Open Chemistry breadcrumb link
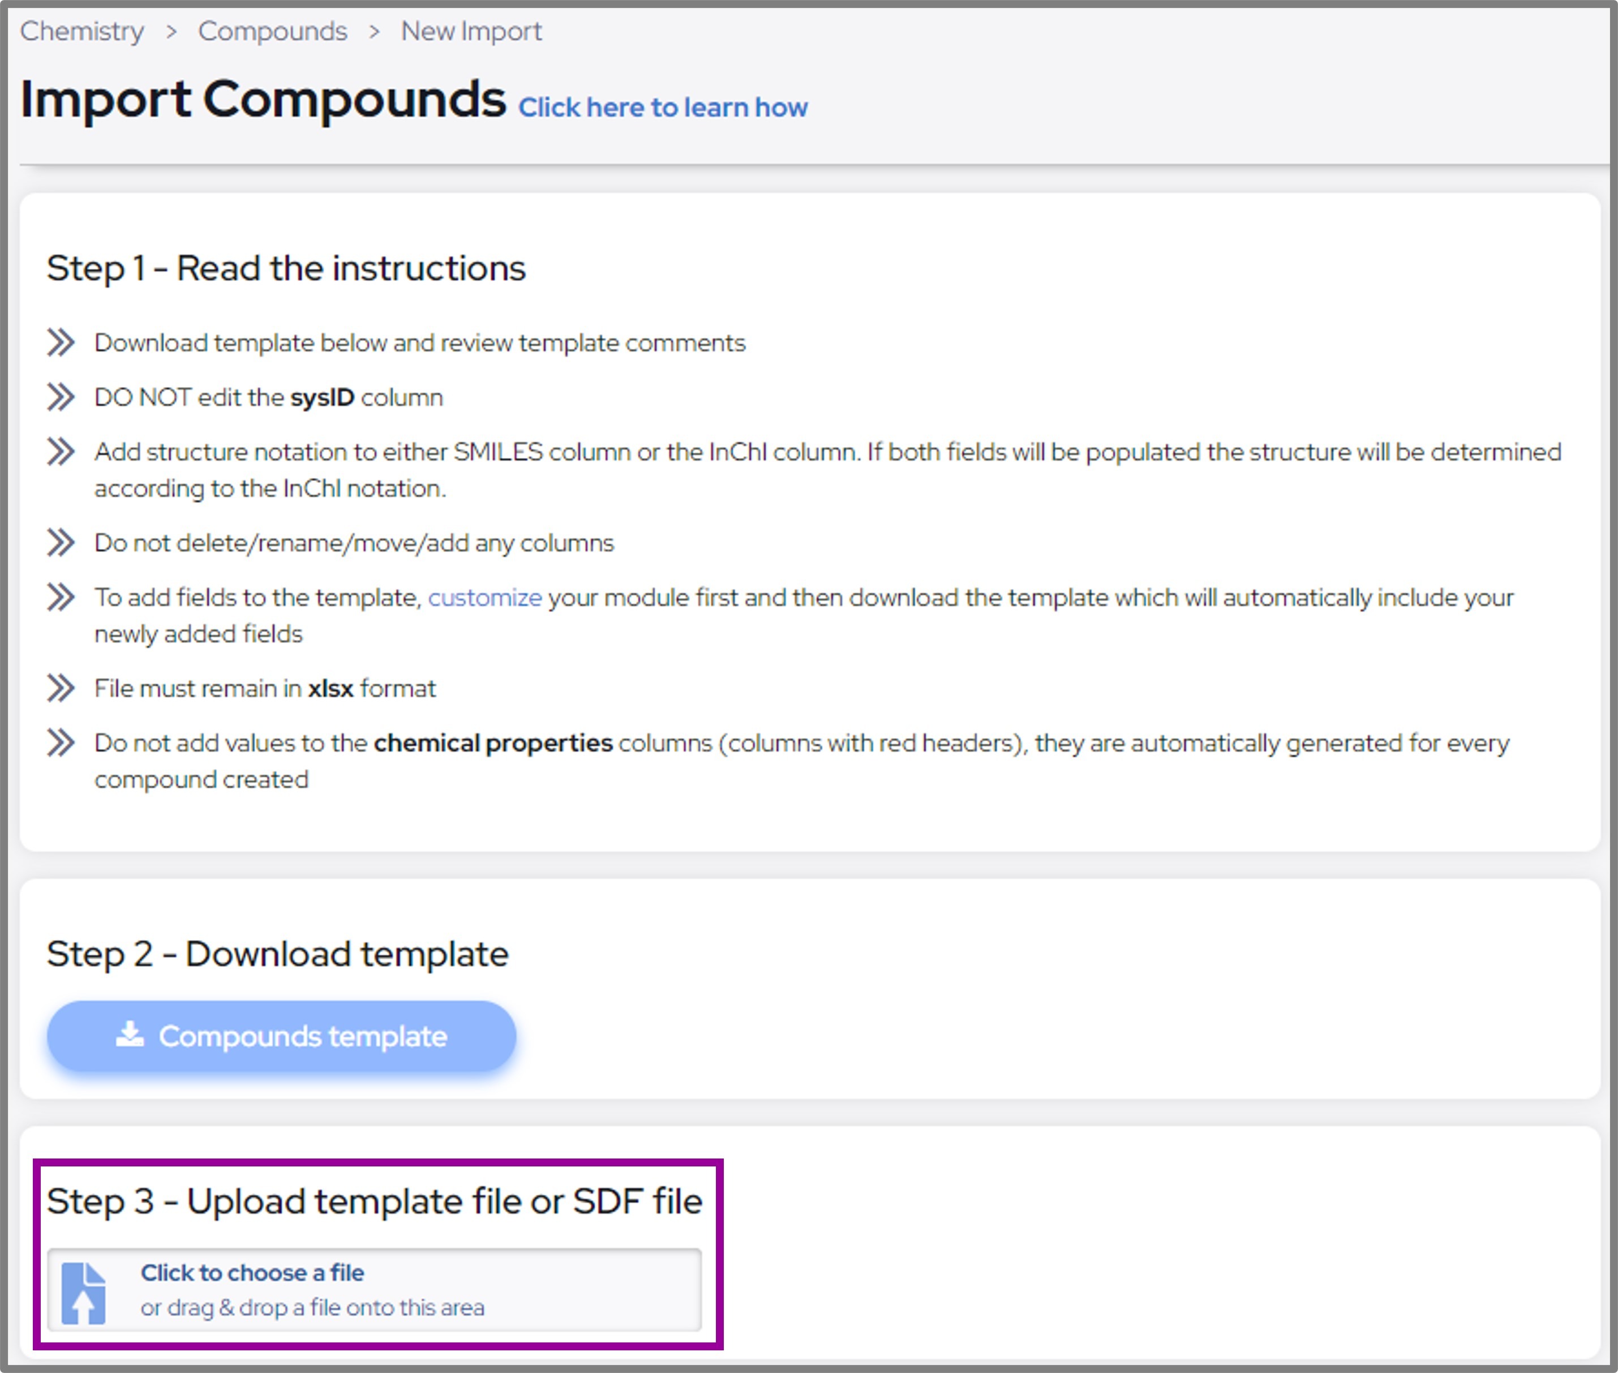 point(81,31)
